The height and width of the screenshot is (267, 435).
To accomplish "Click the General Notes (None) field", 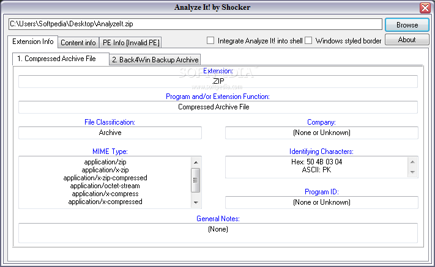I will click(x=218, y=233).
